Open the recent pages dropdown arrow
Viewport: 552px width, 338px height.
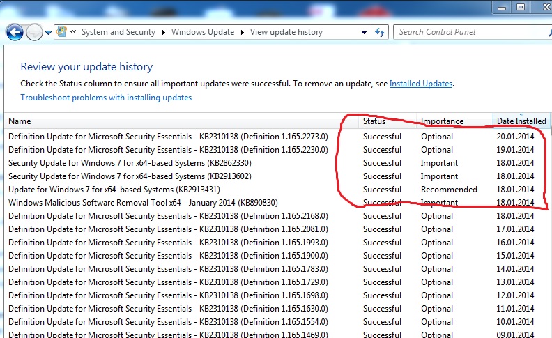click(48, 33)
